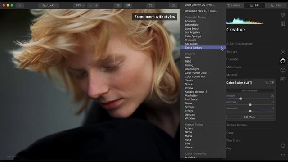Open Essentials tools sun icon

[x=283, y=52]
